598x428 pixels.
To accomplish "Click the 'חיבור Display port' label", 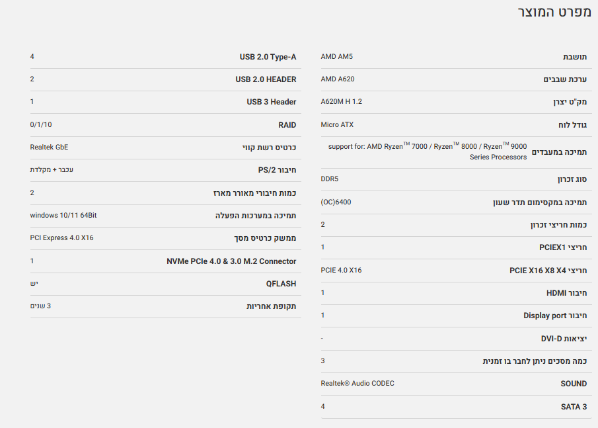I will click(555, 316).
